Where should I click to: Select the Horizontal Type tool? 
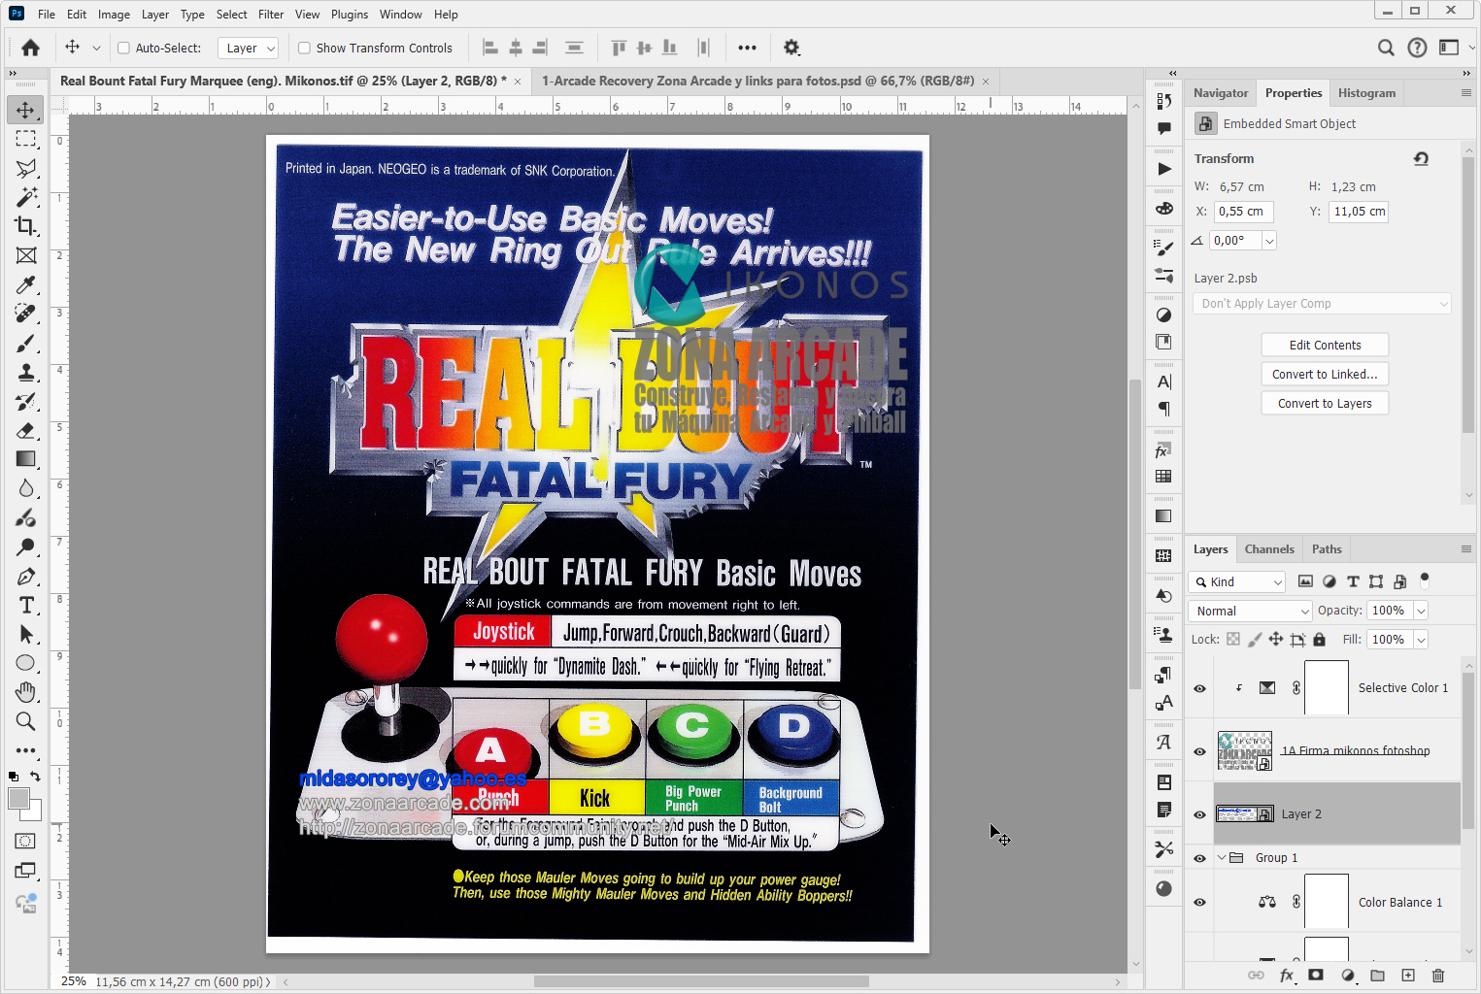(x=26, y=605)
